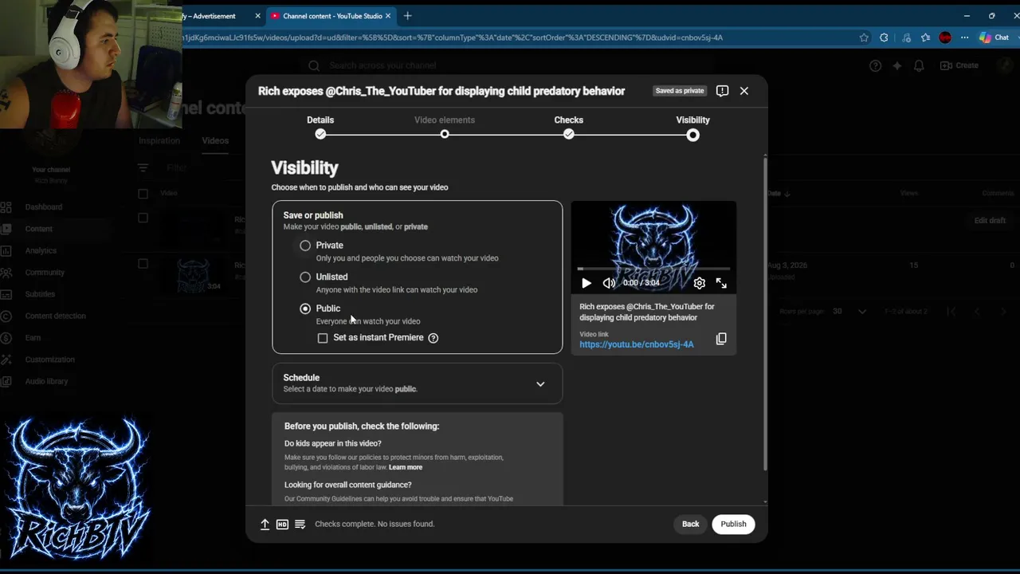This screenshot has height=574, width=1020.
Task: Click the Back button
Action: point(690,524)
